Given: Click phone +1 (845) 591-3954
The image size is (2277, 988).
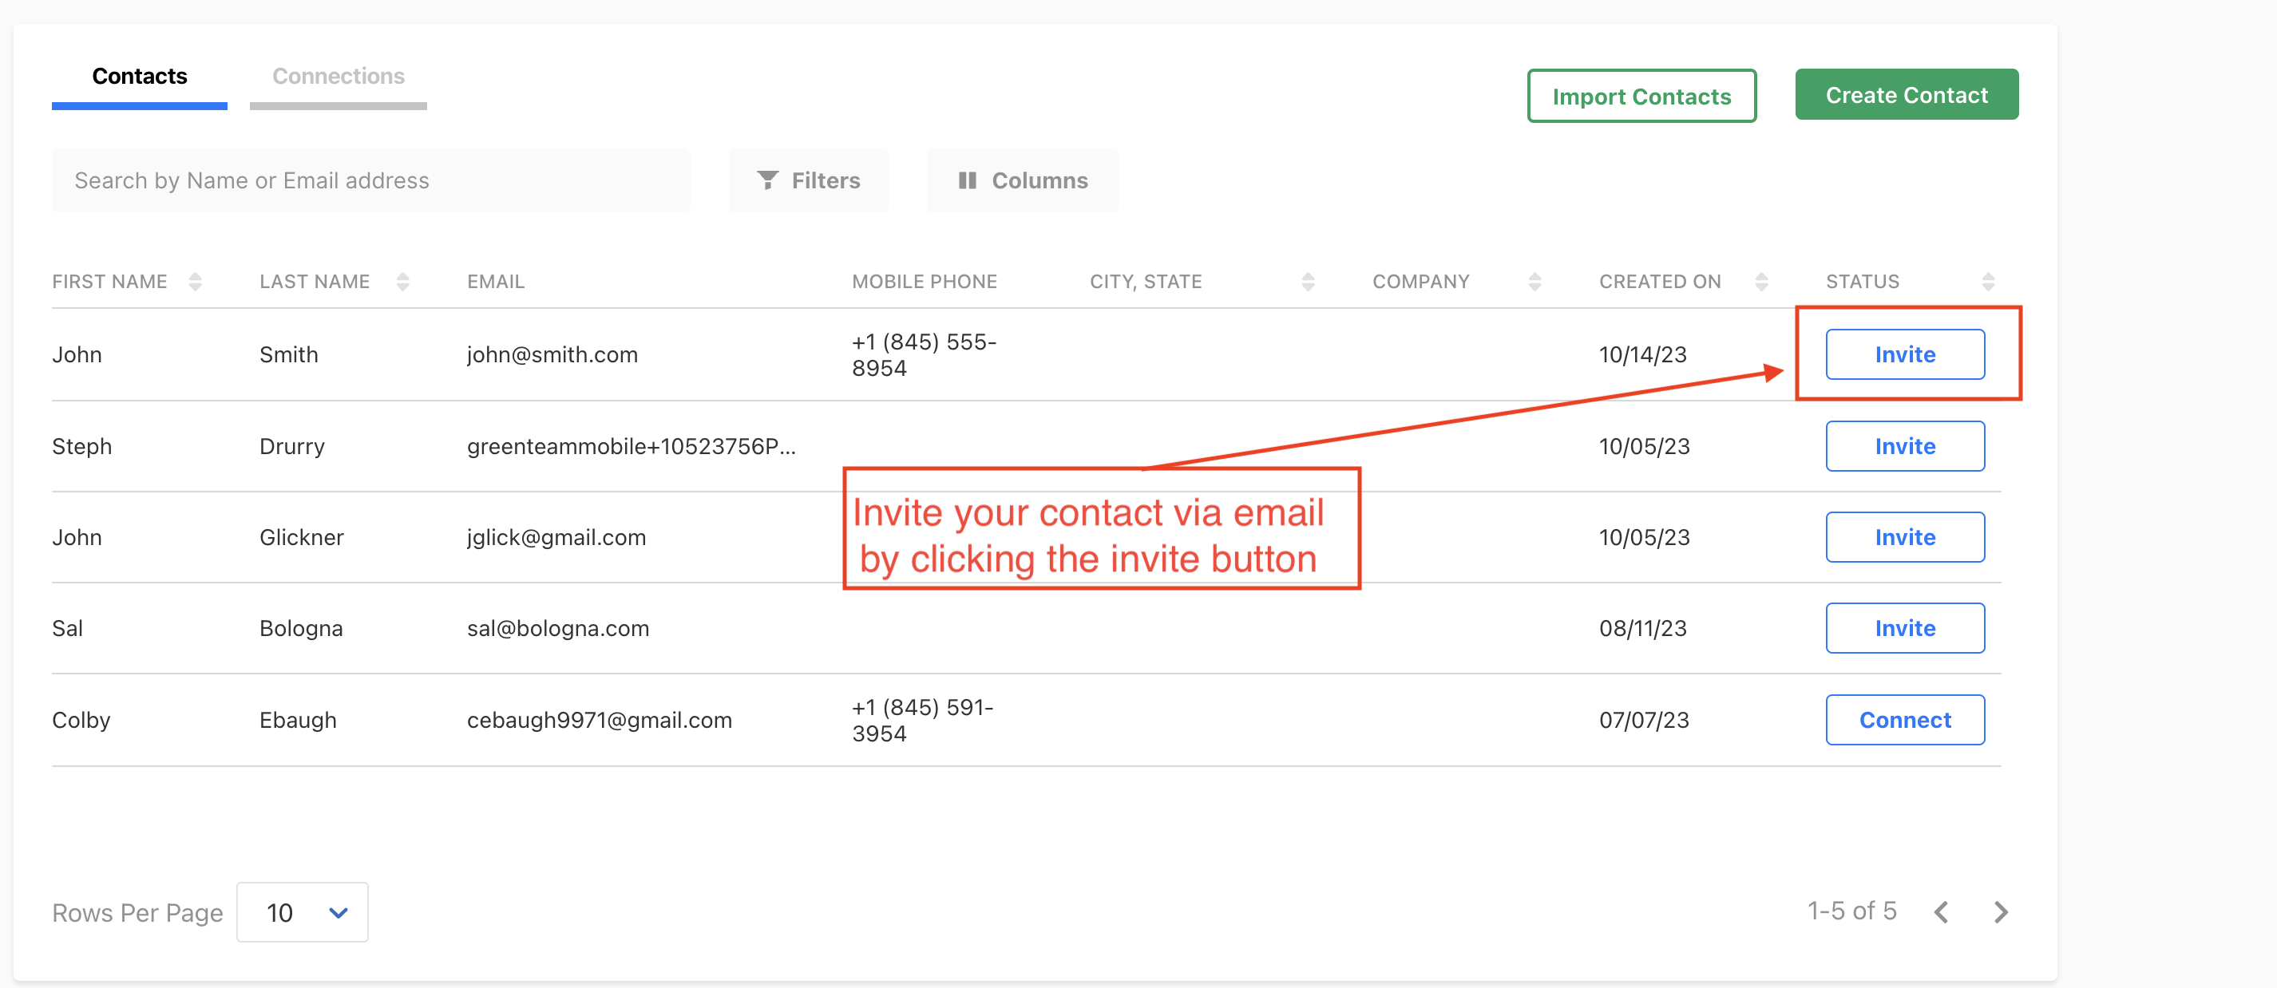Looking at the screenshot, I should point(922,720).
